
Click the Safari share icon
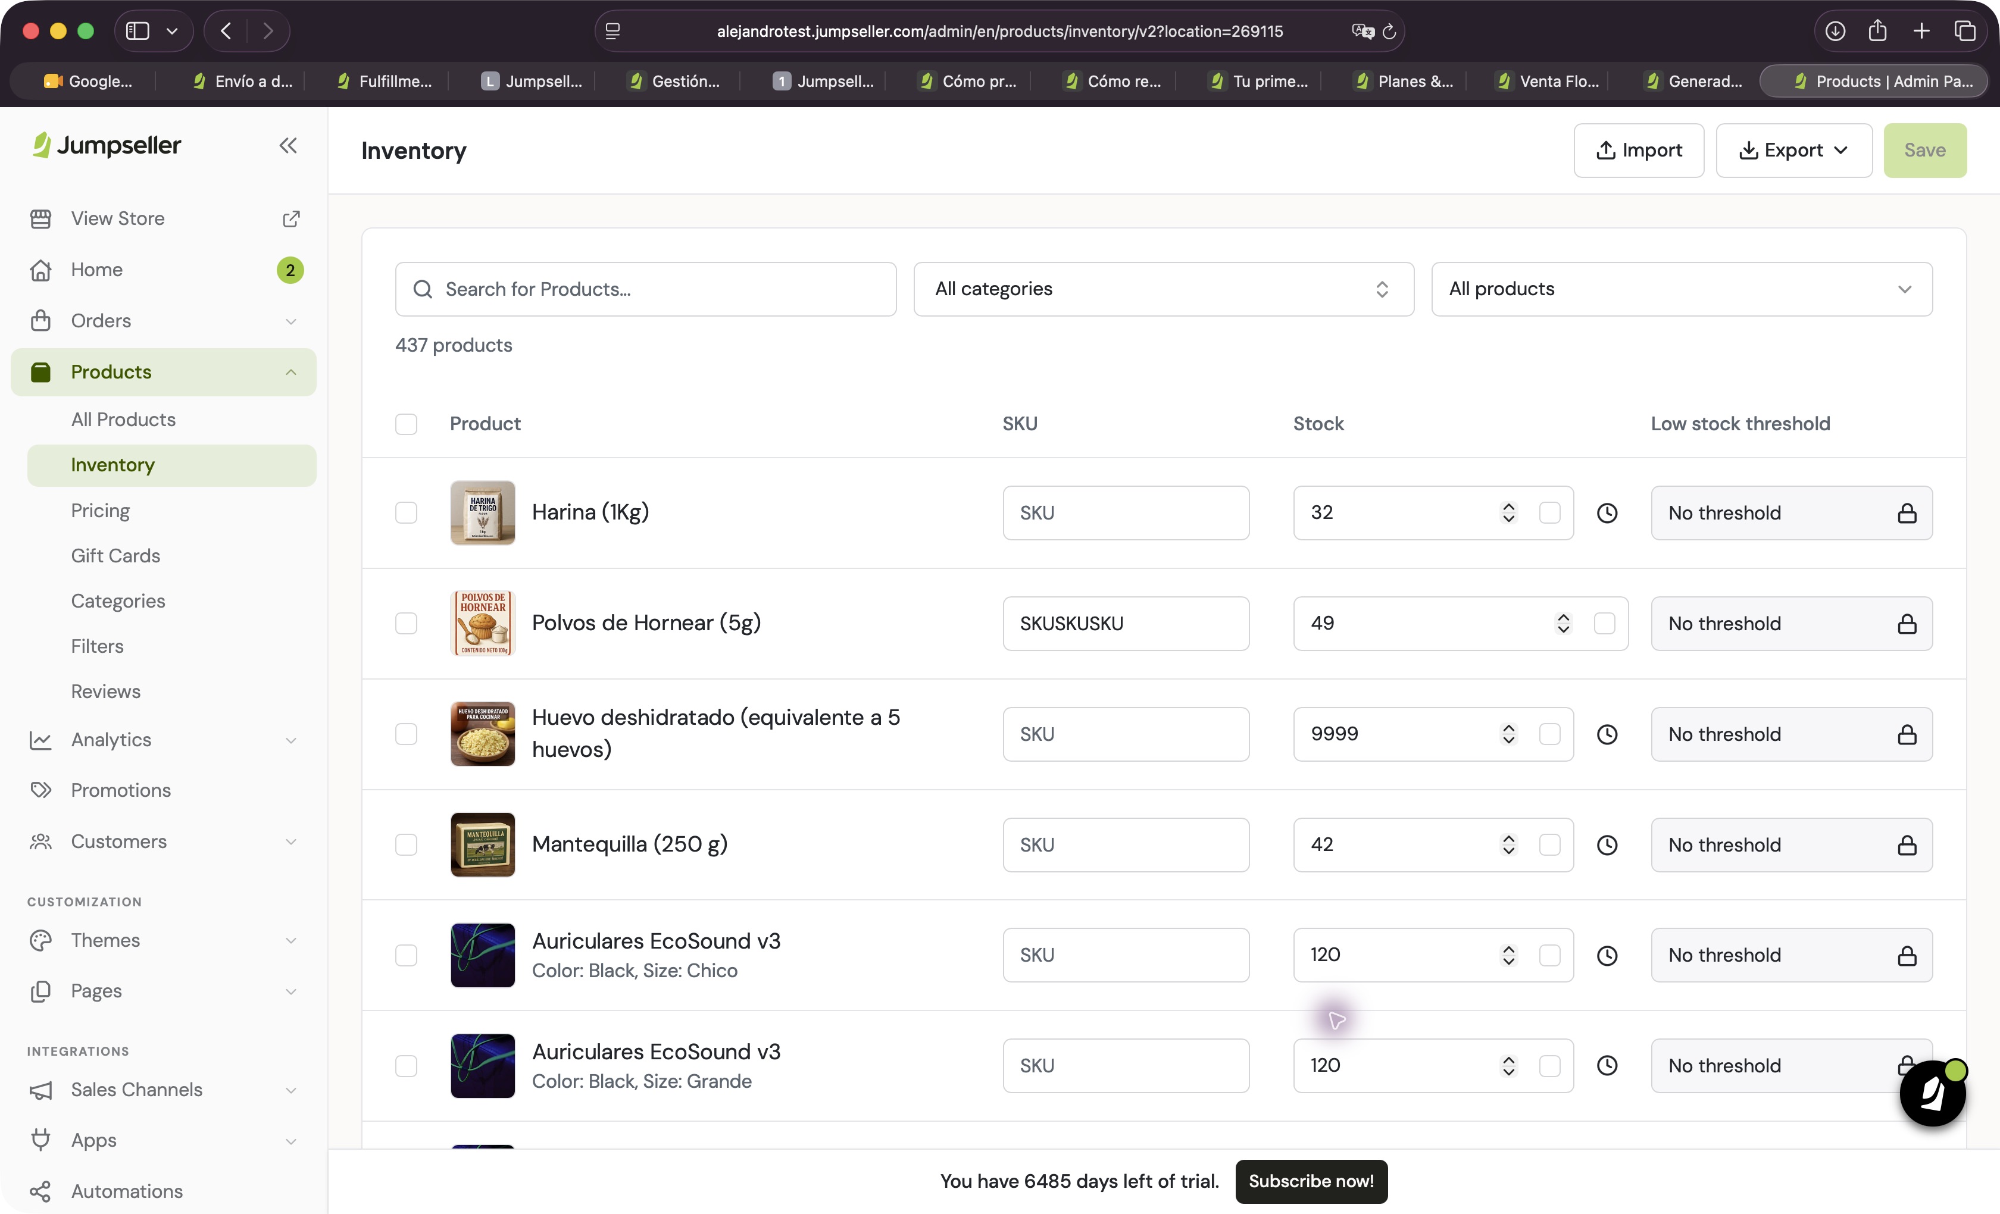coord(1877,31)
